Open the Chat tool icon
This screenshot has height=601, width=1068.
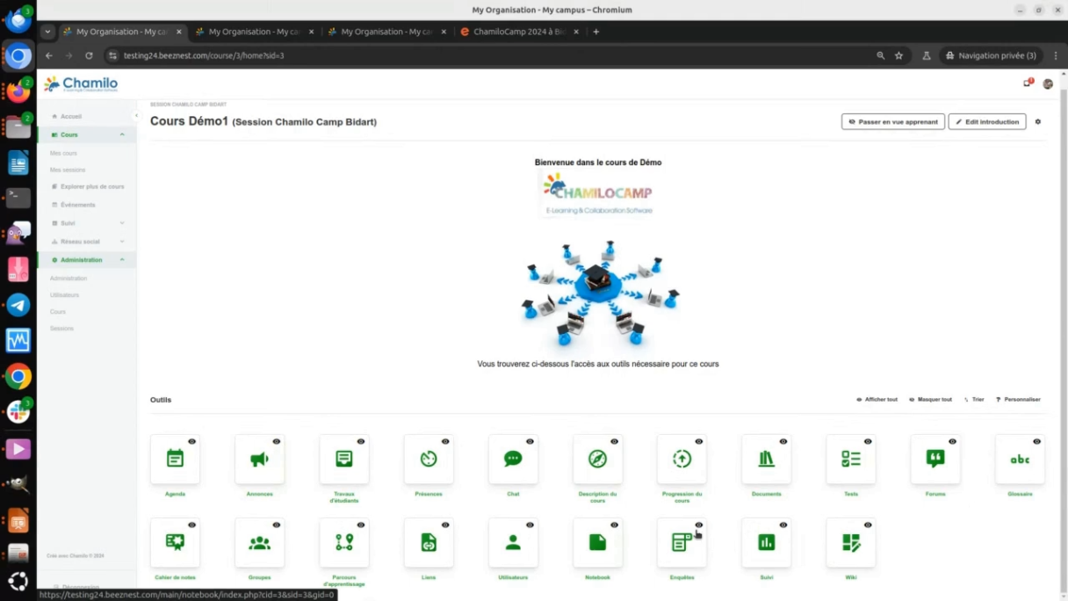(x=513, y=460)
